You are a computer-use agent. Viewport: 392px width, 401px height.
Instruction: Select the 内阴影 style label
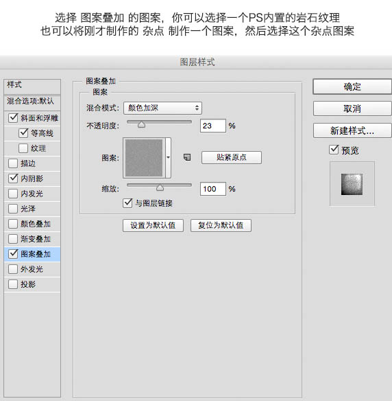click(x=32, y=179)
